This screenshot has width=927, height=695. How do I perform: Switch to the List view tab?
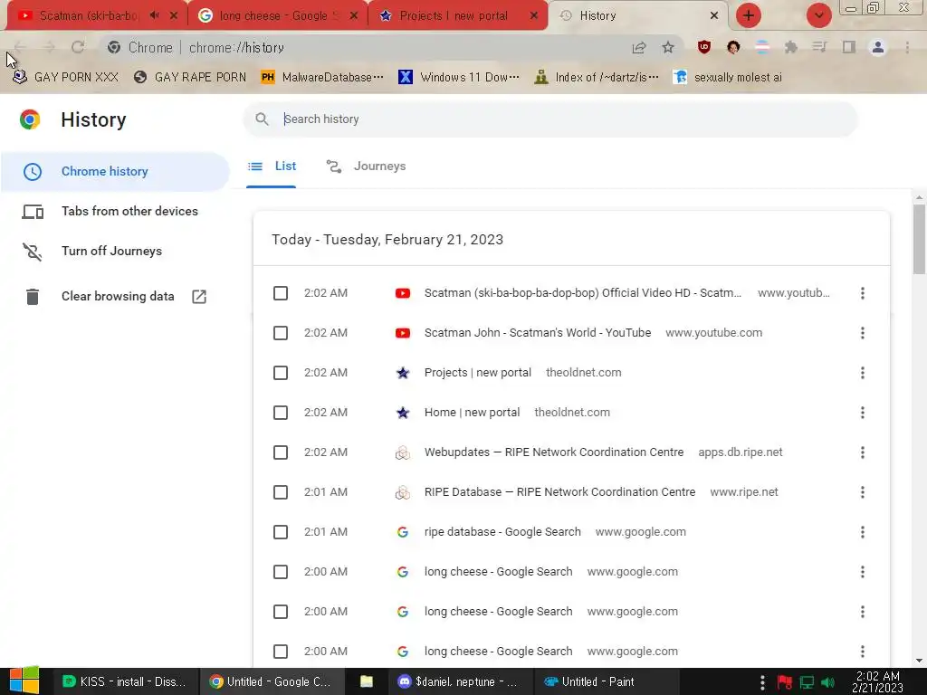pos(272,167)
